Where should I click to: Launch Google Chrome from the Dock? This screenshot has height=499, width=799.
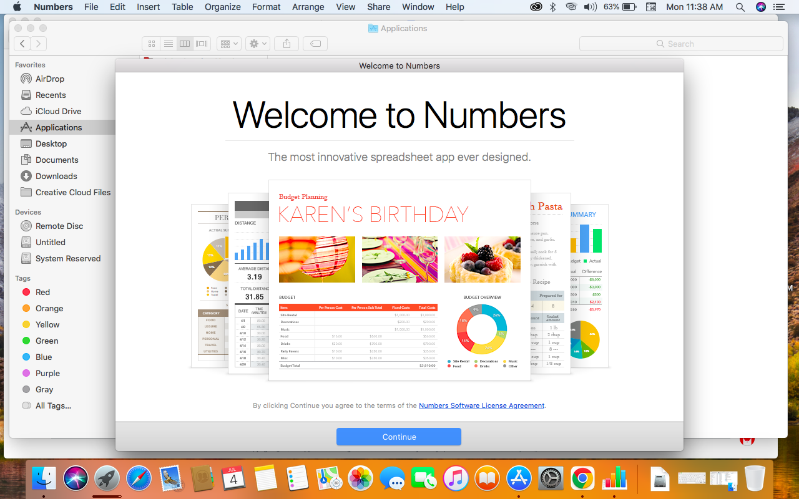coord(582,478)
